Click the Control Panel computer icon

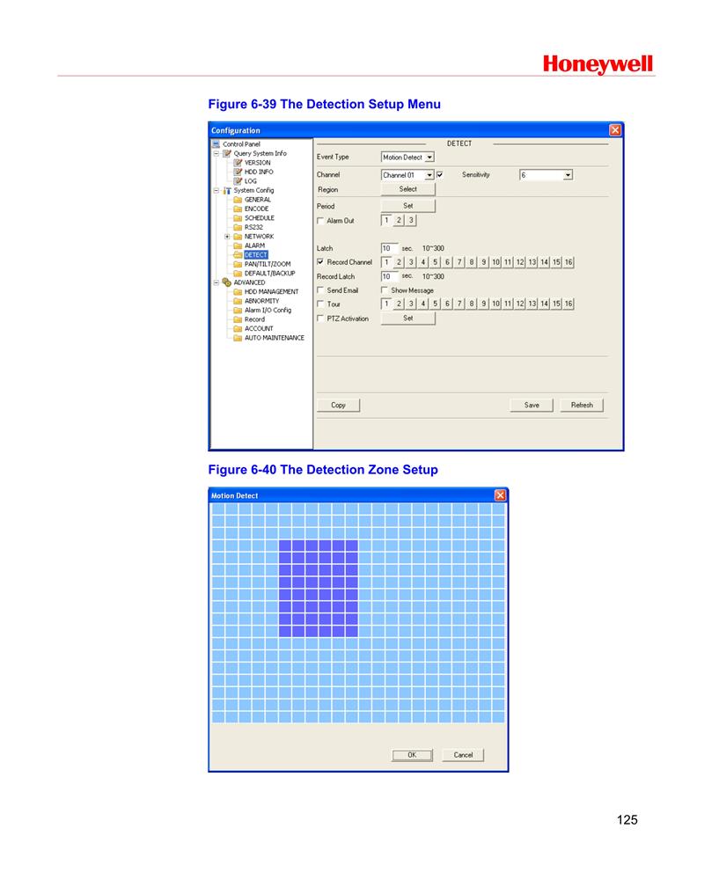(216, 144)
